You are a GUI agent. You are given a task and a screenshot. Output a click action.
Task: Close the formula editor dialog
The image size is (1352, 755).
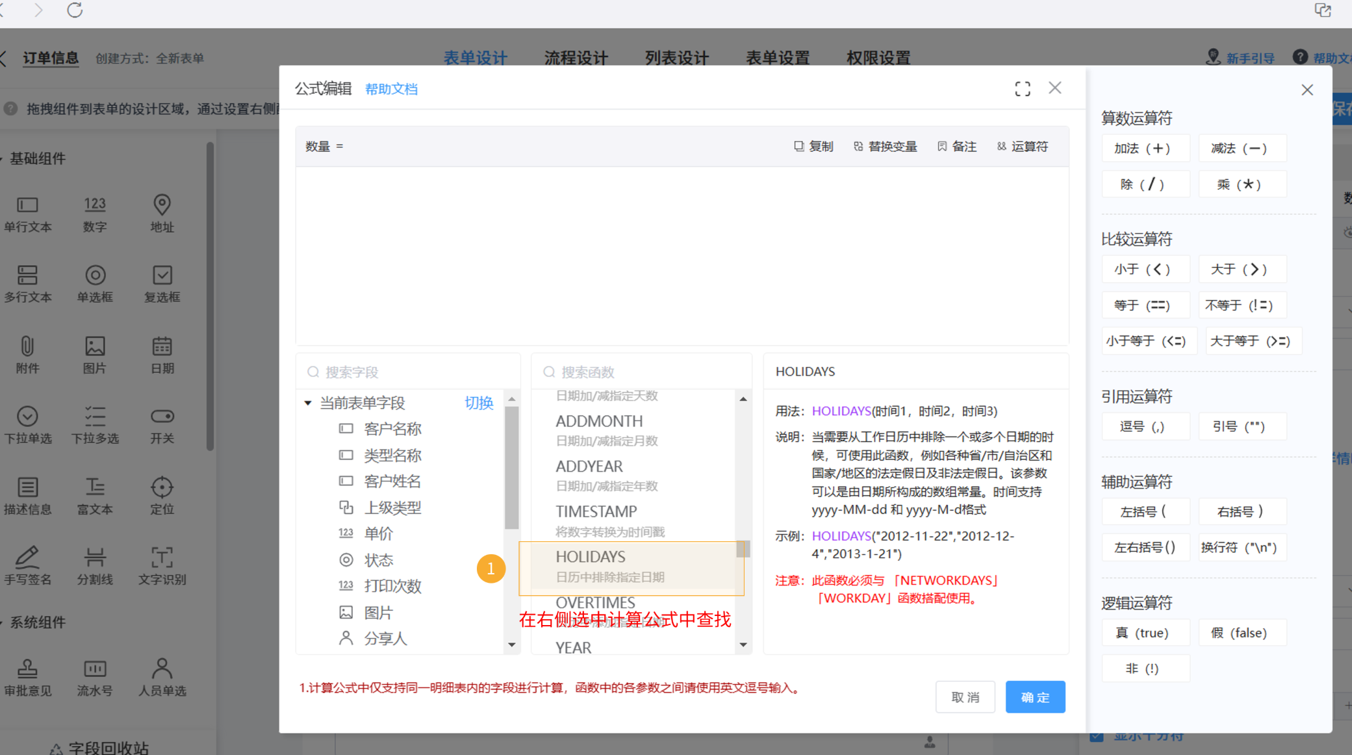coord(1055,88)
